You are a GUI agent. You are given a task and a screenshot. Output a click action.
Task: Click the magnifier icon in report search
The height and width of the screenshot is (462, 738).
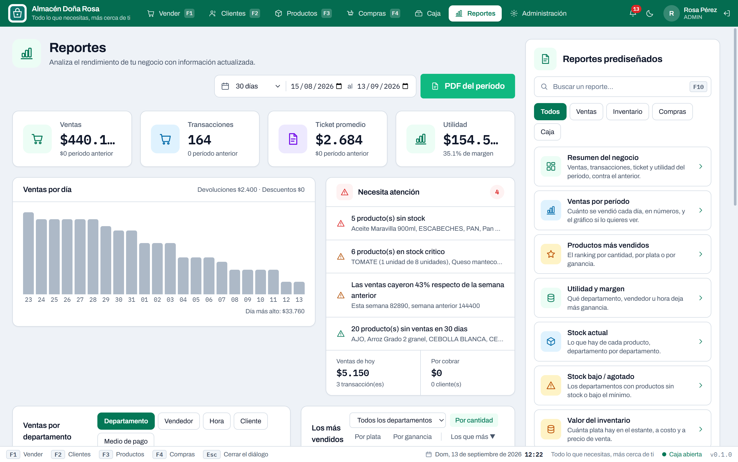(544, 87)
